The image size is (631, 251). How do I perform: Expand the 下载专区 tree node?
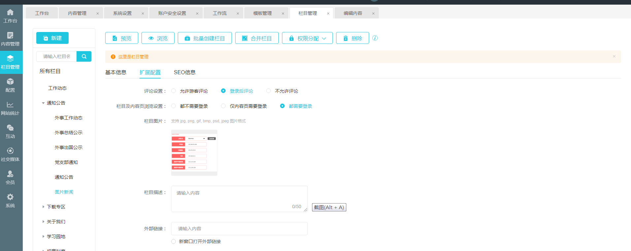[x=43, y=207]
